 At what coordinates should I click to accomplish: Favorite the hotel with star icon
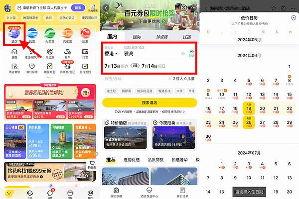pos(274,8)
